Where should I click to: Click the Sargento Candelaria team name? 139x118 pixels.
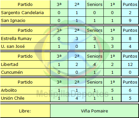coord(22,12)
